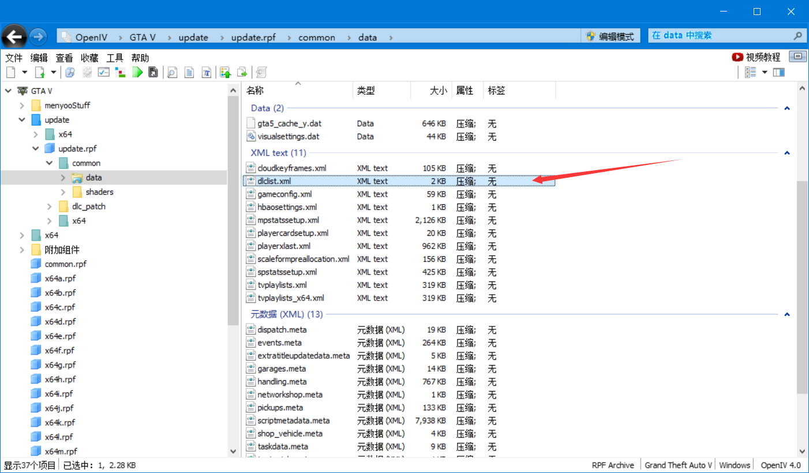The image size is (809, 473).
Task: Collapse the XML text (11) file group
Action: pos(787,153)
